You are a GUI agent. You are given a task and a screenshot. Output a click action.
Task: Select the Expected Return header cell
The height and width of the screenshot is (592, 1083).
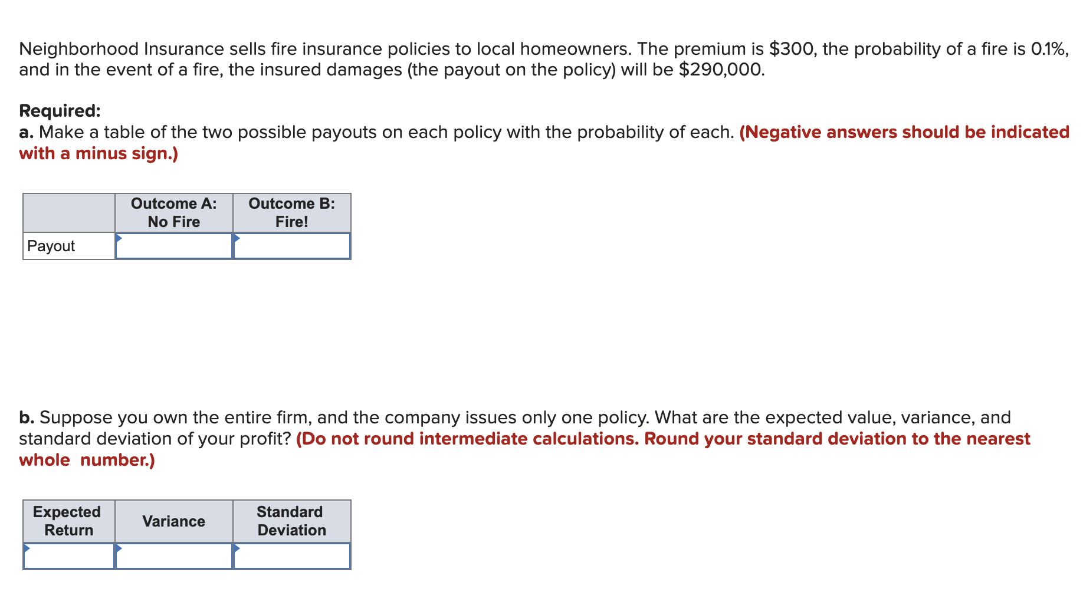coord(67,521)
